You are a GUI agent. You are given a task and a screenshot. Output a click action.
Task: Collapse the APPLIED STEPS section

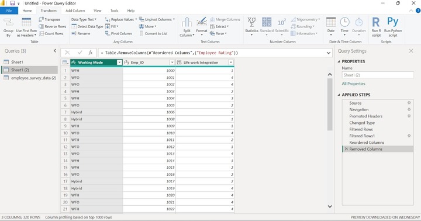tap(339, 95)
